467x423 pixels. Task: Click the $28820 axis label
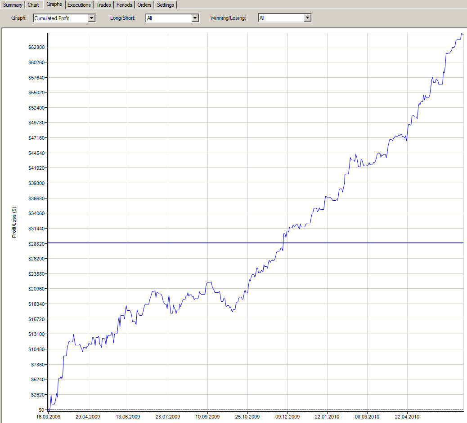[36, 244]
